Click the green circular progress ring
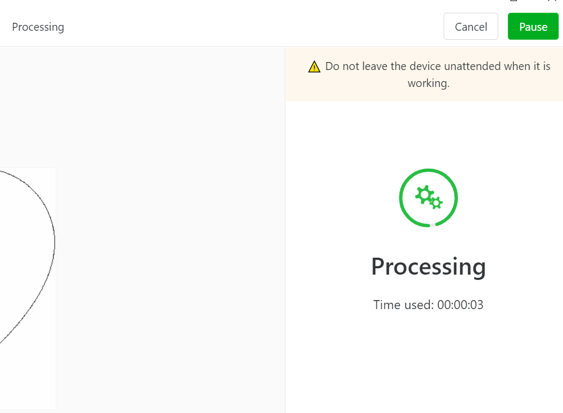 point(428,198)
